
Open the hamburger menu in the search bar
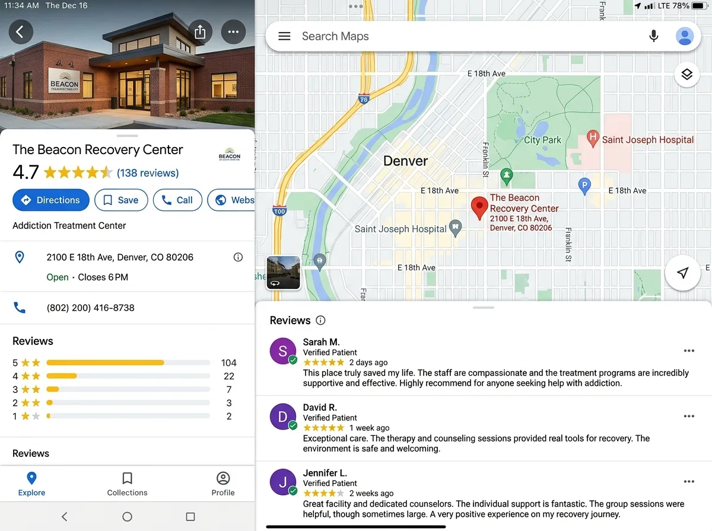284,36
